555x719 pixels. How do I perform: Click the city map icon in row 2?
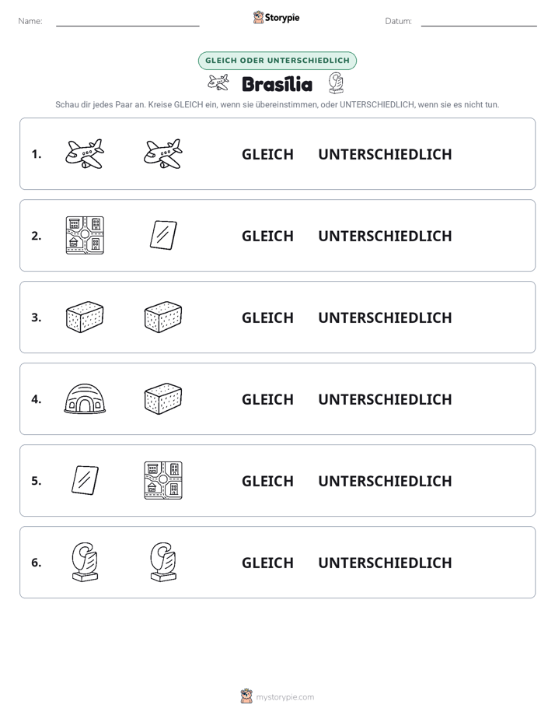85,235
